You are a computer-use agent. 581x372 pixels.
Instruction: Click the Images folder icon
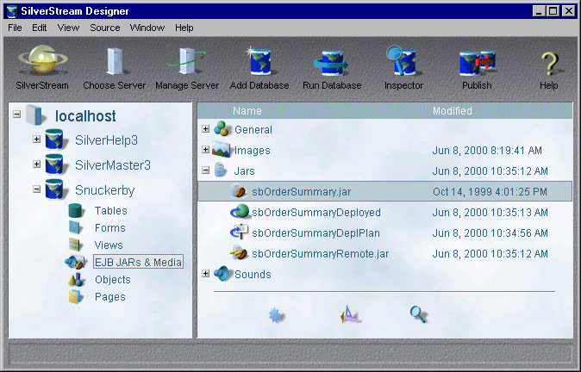click(222, 149)
